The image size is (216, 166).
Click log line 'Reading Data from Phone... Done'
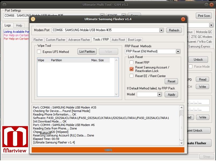55,128
